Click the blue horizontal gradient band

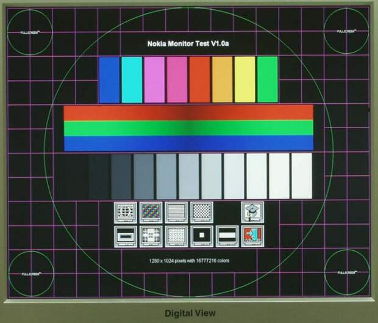[188, 143]
